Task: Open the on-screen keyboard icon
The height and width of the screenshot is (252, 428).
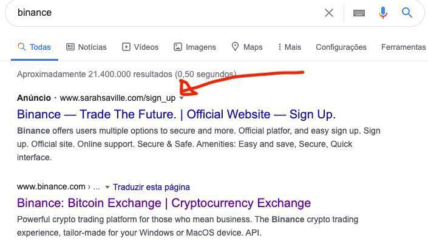Action: [x=359, y=13]
